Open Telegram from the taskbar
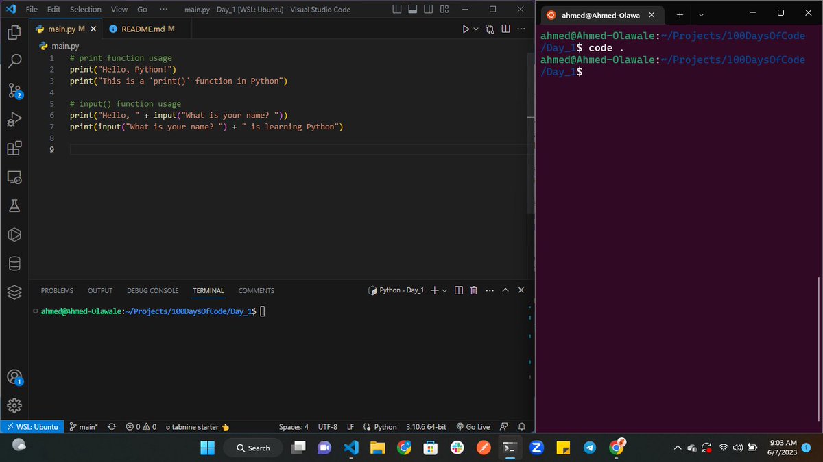Viewport: 823px width, 462px height. pos(590,448)
